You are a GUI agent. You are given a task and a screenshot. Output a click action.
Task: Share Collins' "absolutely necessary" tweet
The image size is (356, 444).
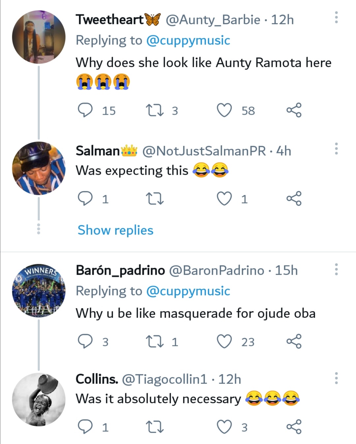(294, 427)
